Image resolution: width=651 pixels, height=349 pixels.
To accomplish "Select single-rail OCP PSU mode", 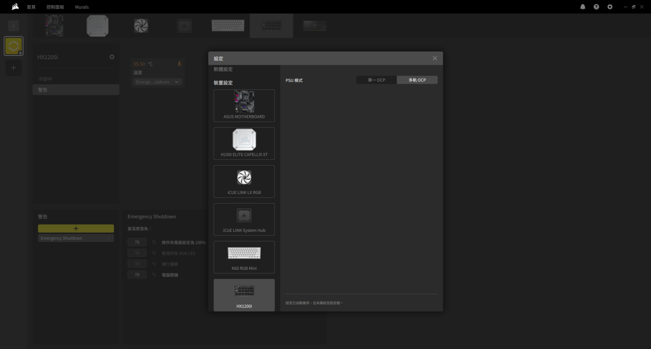I will tap(376, 80).
